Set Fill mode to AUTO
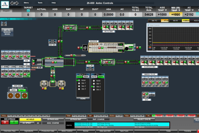Image resolution: width=199 pixels, height=133 pixels. (x=94, y=76)
